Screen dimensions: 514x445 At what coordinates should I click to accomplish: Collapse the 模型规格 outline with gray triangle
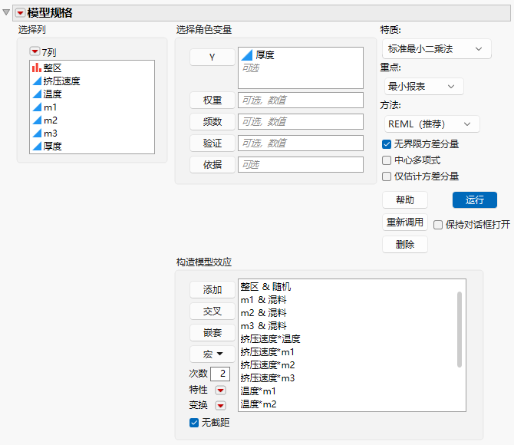coord(6,12)
